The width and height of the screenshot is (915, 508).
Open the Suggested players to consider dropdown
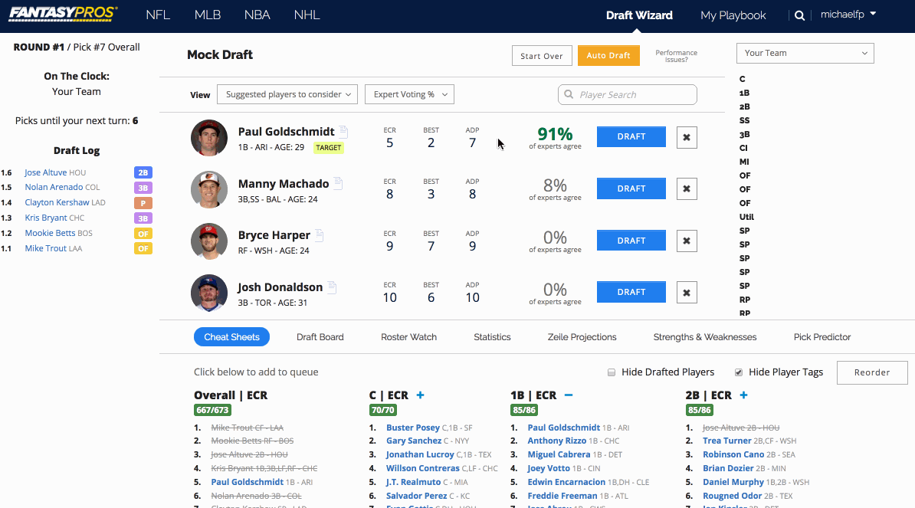pos(287,93)
